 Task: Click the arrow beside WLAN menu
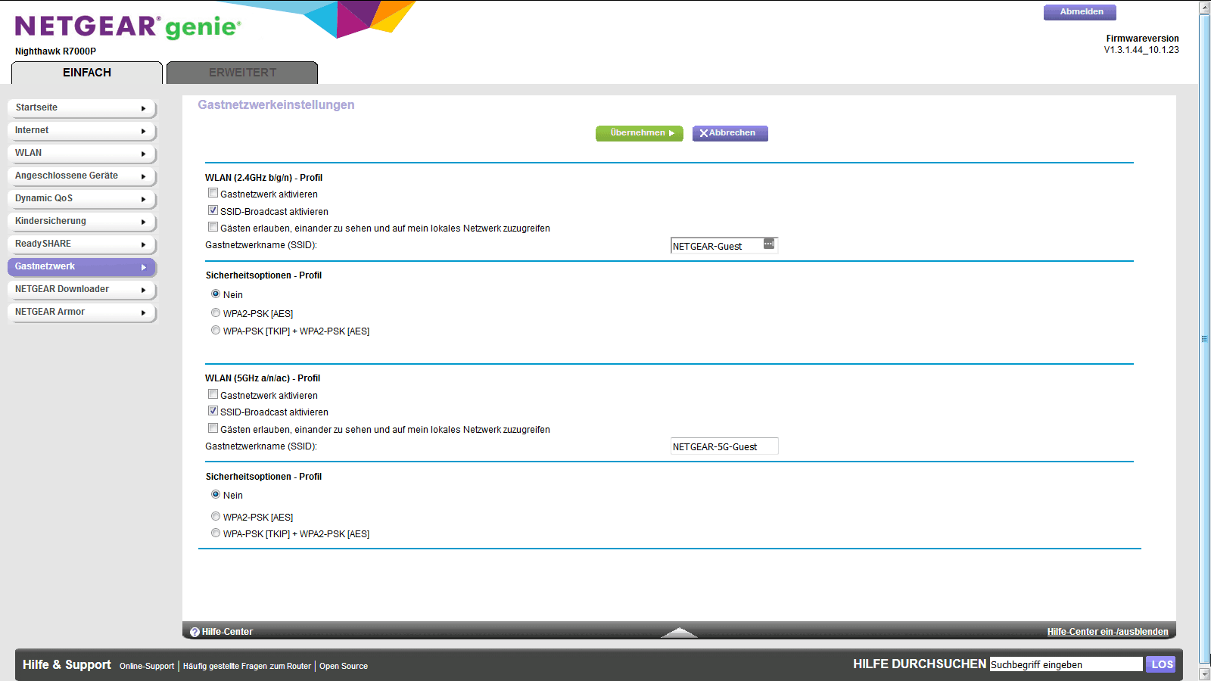click(143, 154)
